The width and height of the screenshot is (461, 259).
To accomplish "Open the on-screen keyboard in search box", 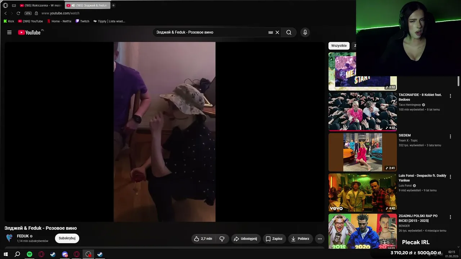I will [x=270, y=32].
